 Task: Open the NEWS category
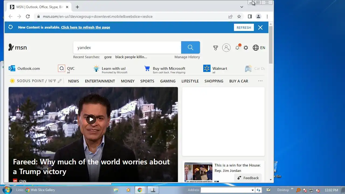tap(74, 81)
